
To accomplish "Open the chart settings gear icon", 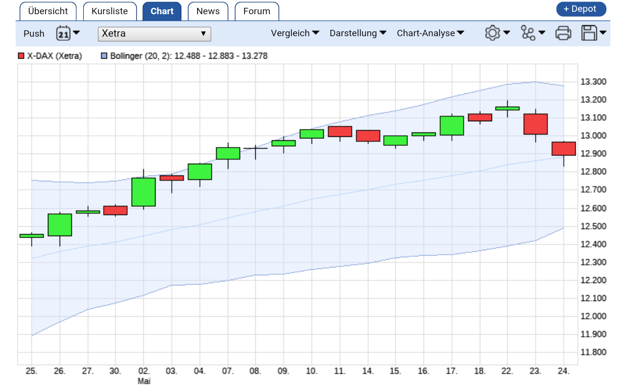I will point(493,32).
